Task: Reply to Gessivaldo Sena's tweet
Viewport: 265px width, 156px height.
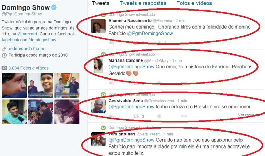Action: [x=111, y=116]
